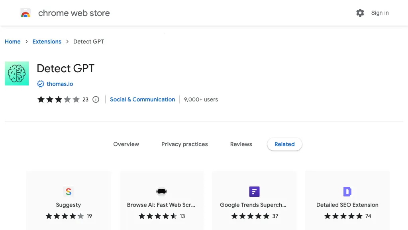Screen dimensions: 408x230
Task: Click the verified publisher badge icon
Action: [x=40, y=84]
